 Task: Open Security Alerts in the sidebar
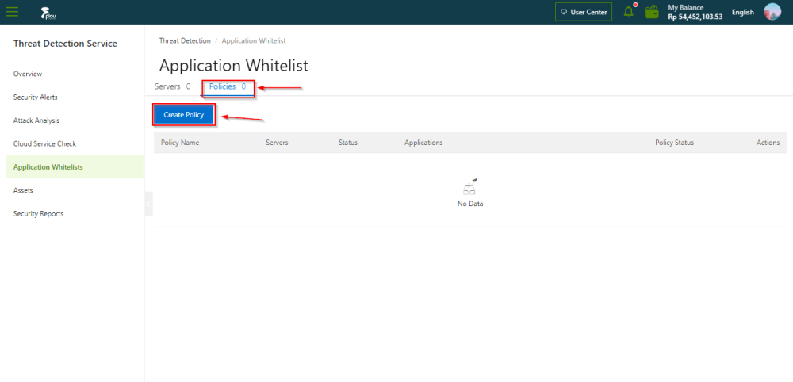tap(36, 97)
